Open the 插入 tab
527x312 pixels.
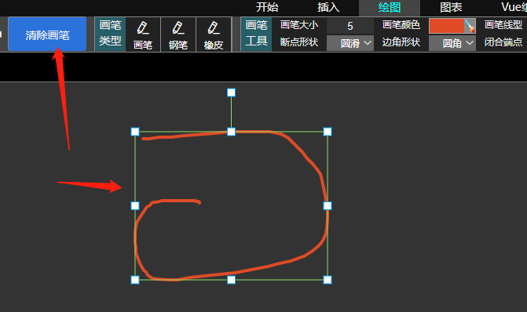click(x=328, y=7)
